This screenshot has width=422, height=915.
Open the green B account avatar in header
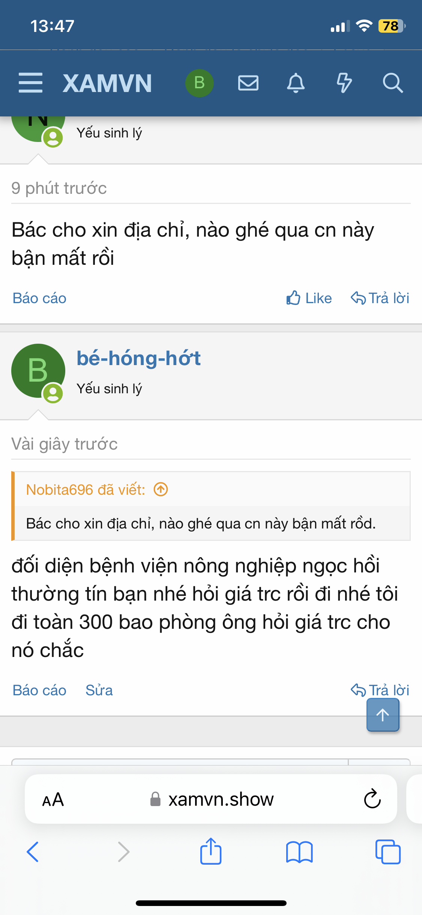pyautogui.click(x=200, y=83)
